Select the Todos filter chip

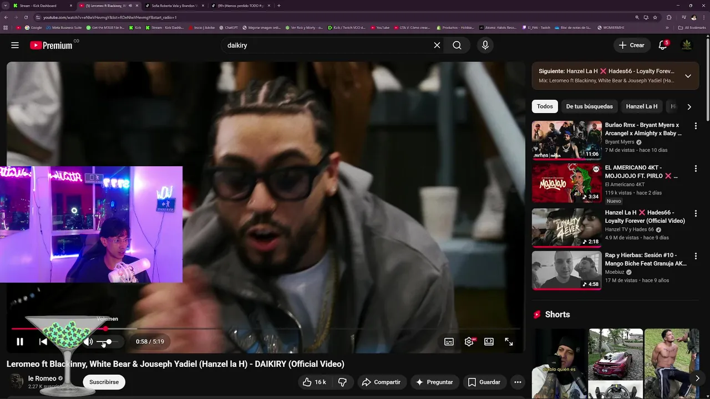545,106
